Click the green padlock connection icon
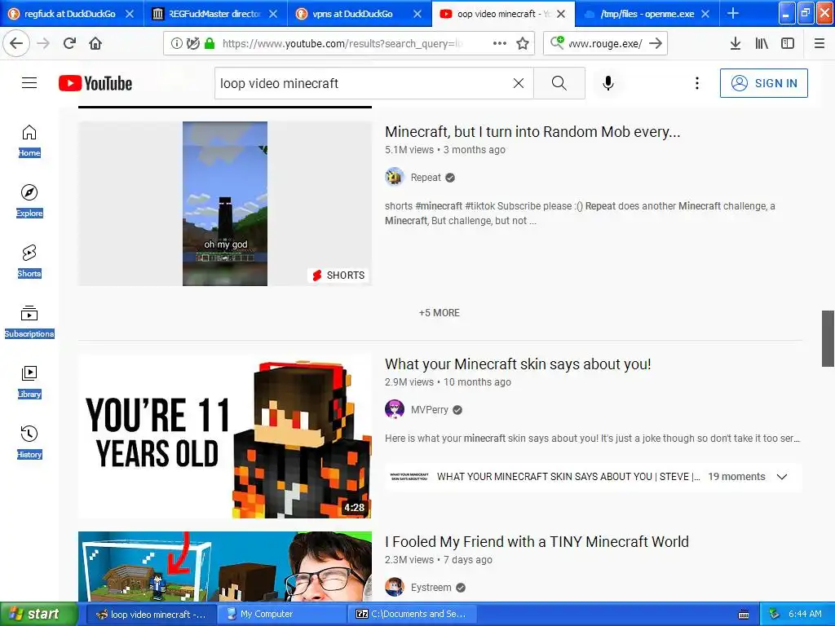The image size is (835, 626). point(210,43)
